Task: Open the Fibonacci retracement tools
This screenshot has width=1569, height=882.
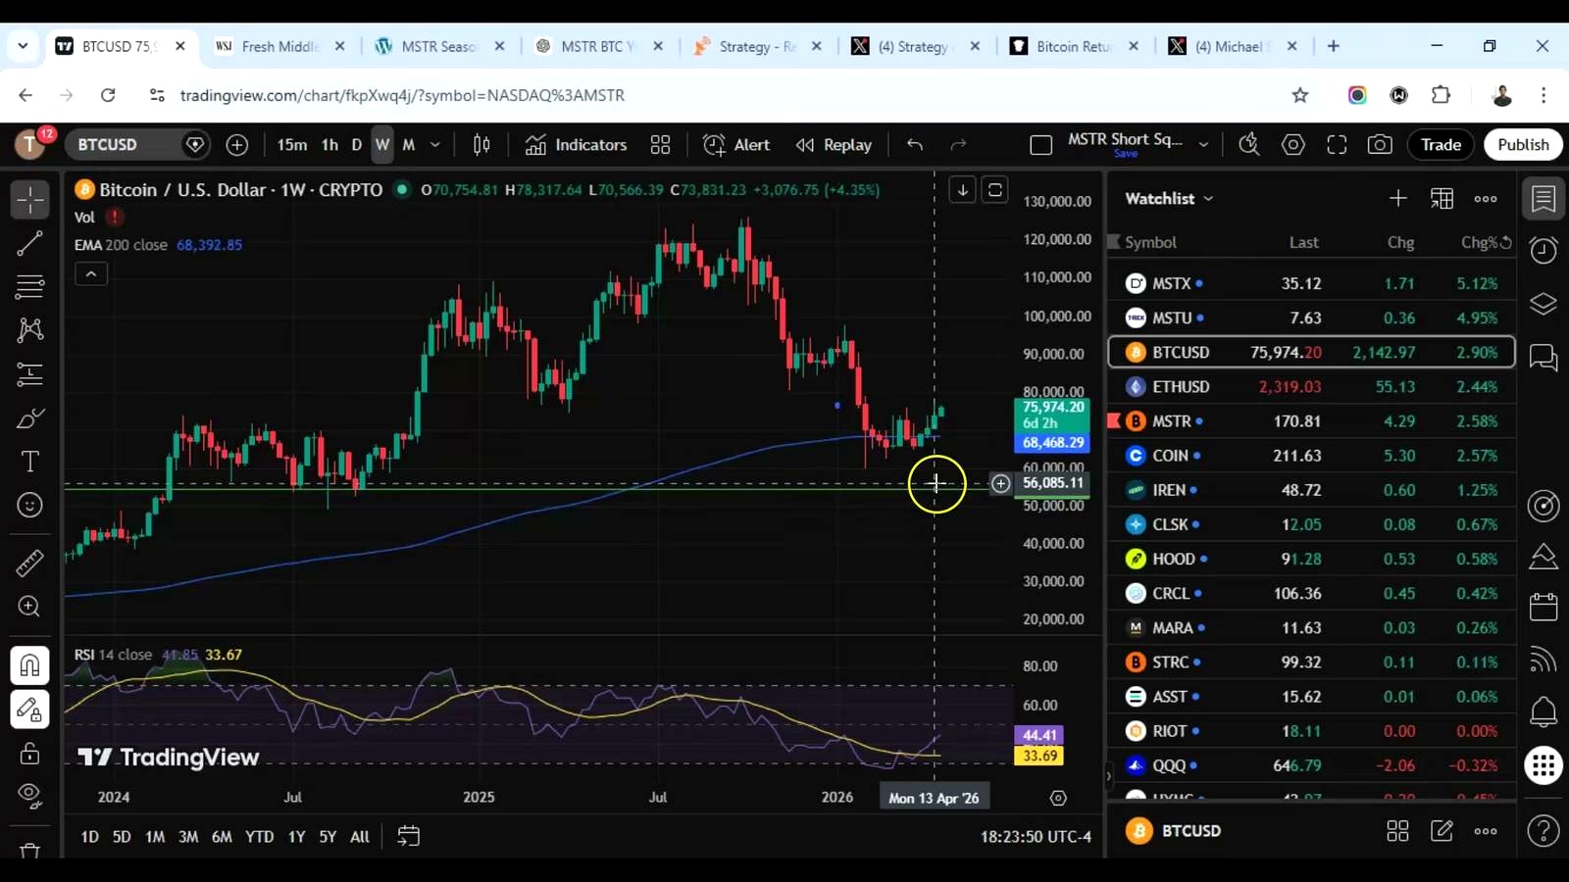Action: (x=29, y=286)
